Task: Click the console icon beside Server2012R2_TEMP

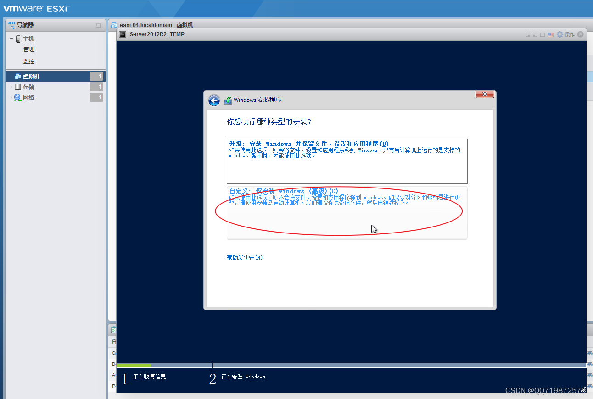Action: (x=123, y=34)
